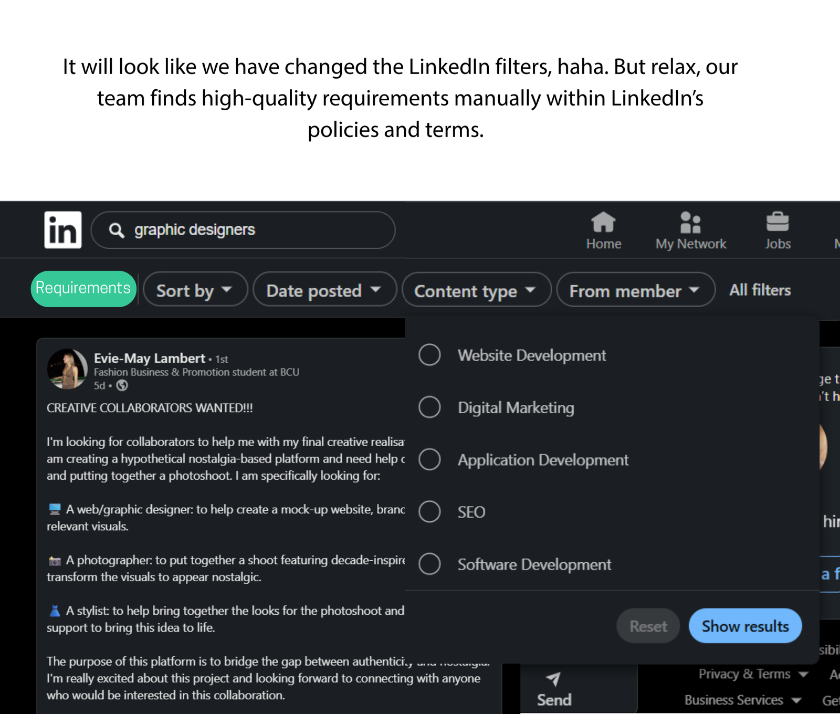Click the graphic designers search field

[243, 230]
